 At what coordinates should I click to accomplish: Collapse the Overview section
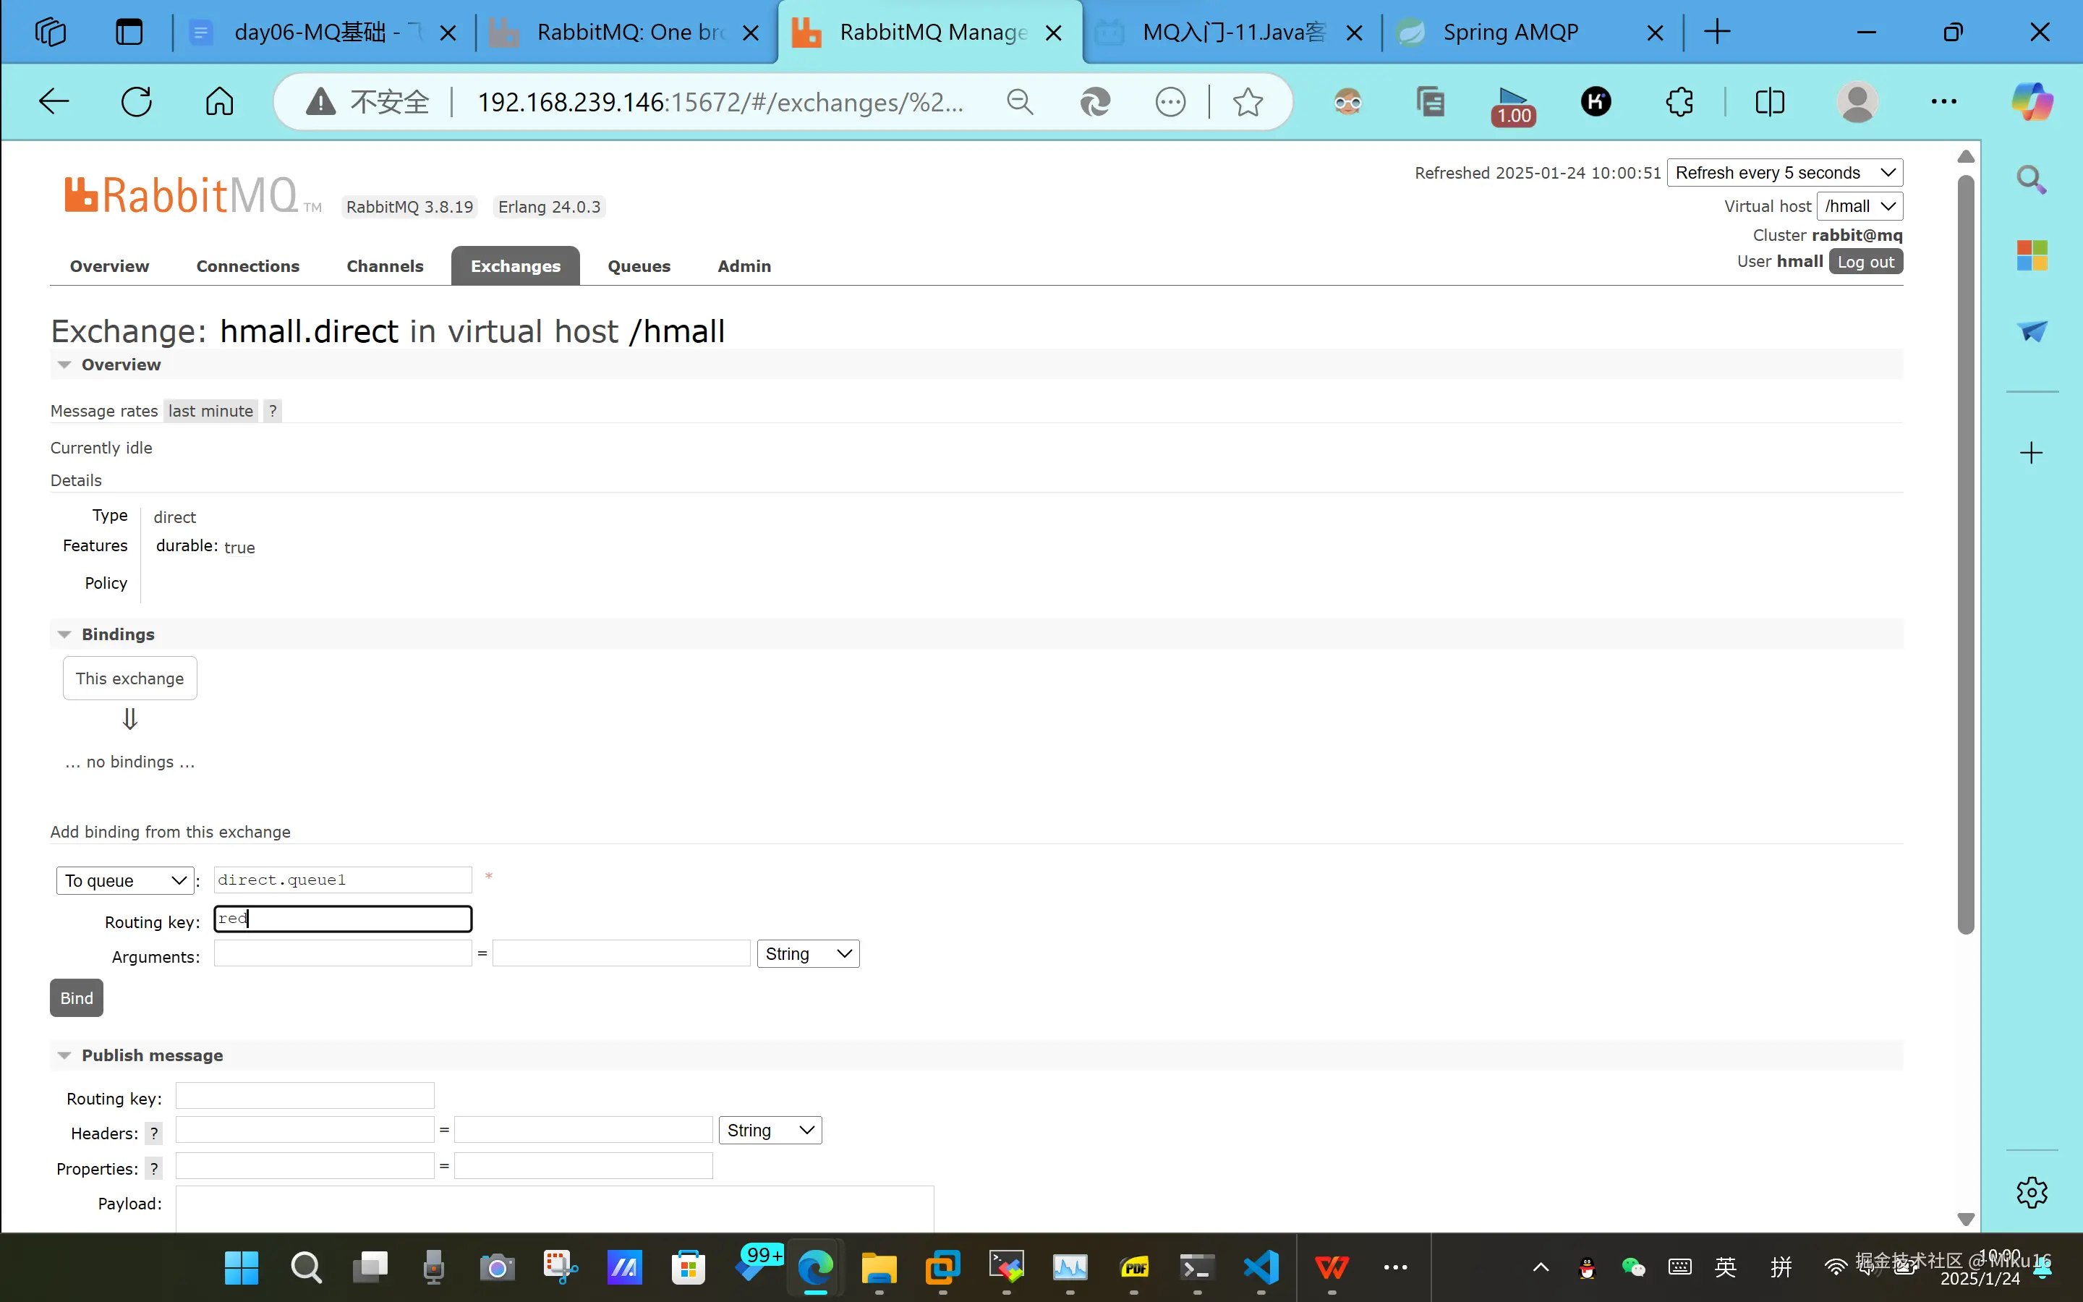tap(64, 365)
